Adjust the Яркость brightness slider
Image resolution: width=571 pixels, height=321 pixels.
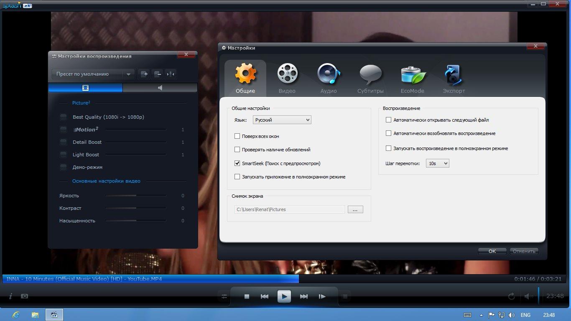136,196
